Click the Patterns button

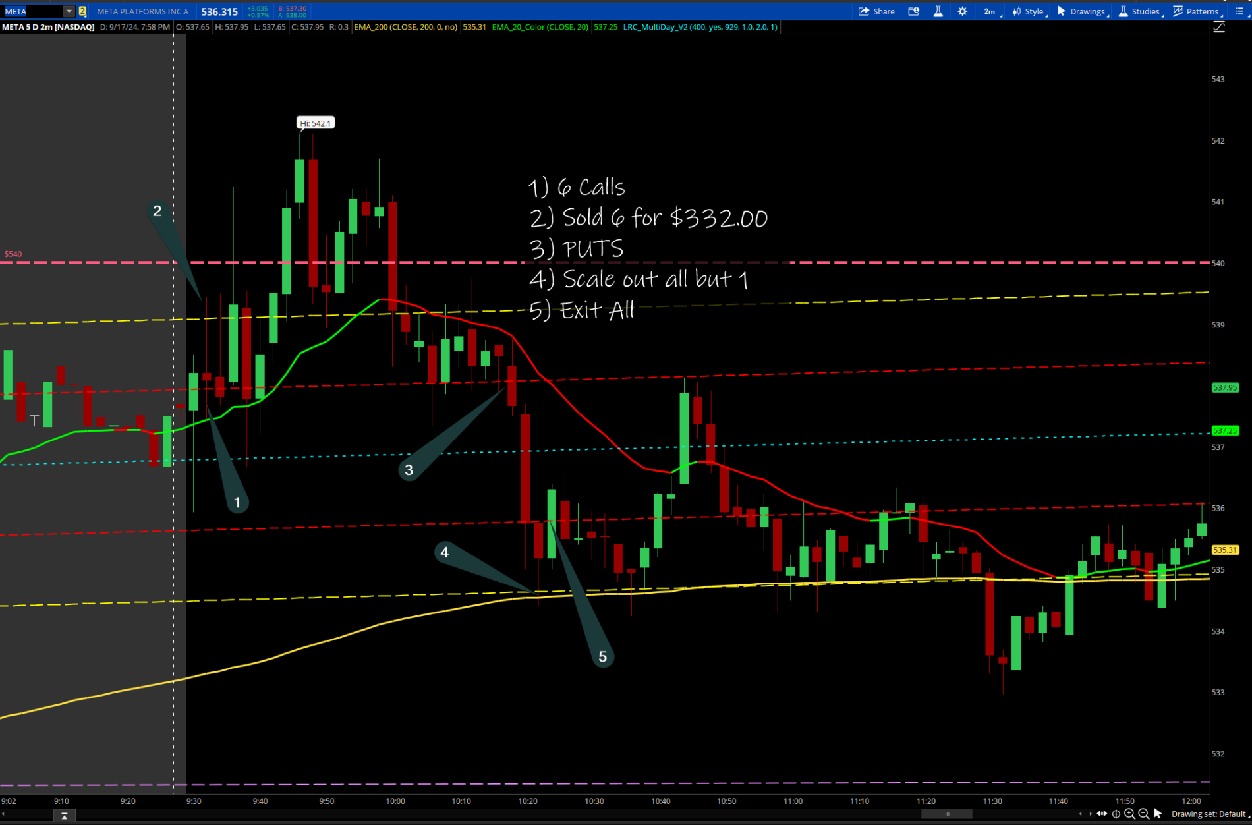(1196, 11)
